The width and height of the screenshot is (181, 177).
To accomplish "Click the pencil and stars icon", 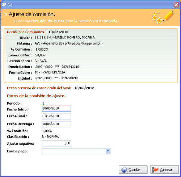I will pos(163,17).
